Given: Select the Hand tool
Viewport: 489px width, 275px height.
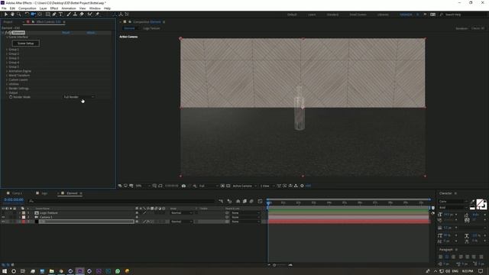Looking at the screenshot, I should coord(12,15).
